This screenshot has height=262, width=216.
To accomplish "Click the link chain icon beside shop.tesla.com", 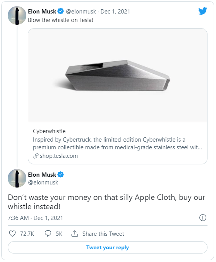I will click(36, 156).
